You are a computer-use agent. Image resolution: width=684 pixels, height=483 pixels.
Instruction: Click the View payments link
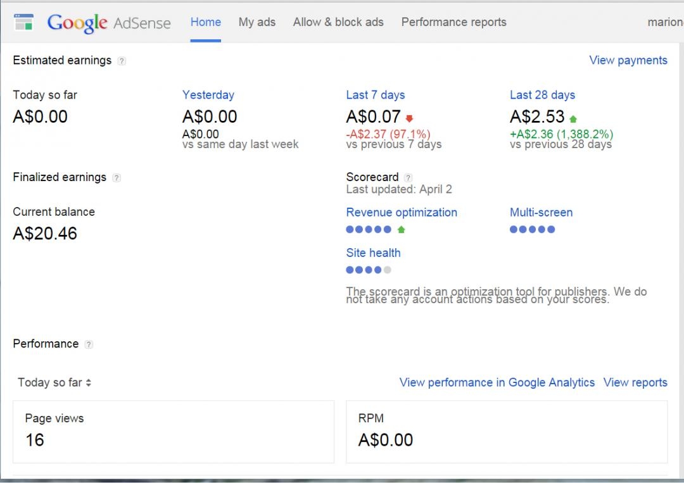point(628,60)
